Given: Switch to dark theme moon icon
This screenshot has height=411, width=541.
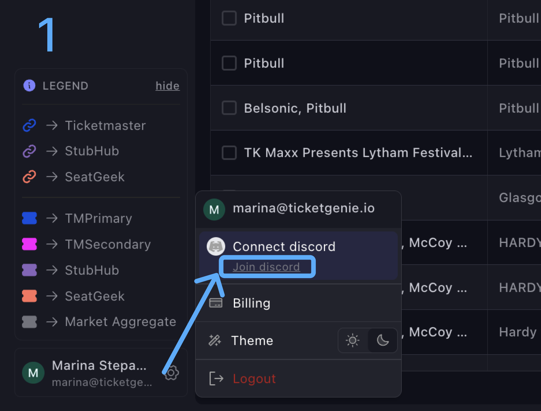Looking at the screenshot, I should (x=383, y=340).
